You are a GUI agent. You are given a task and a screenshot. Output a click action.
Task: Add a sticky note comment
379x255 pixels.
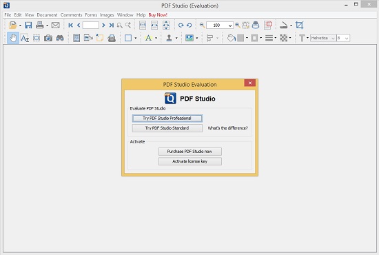pos(100,38)
